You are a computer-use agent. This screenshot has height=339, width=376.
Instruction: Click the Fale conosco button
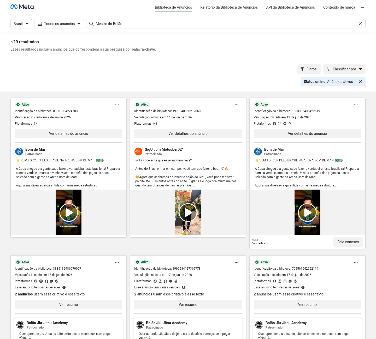[348, 242]
